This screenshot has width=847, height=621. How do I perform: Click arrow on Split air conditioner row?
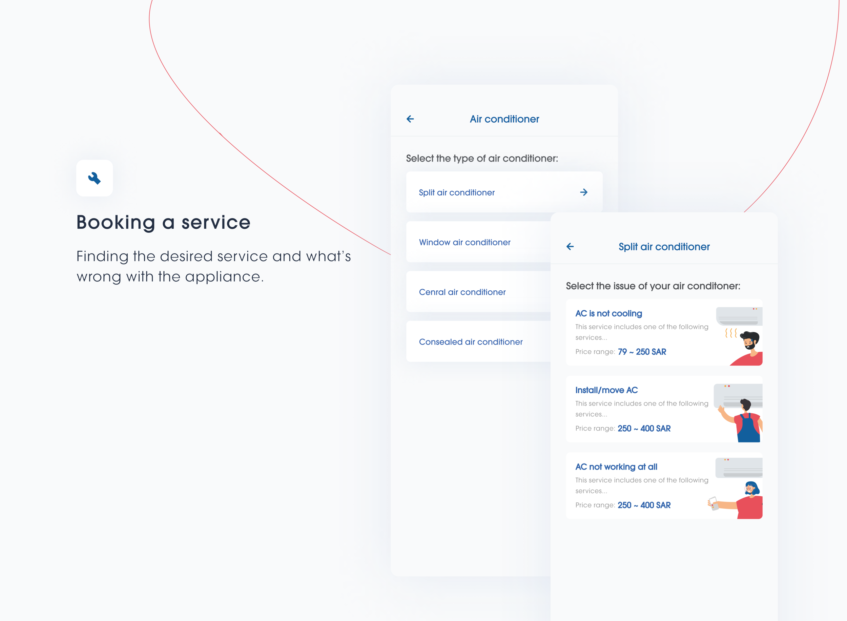tap(583, 192)
